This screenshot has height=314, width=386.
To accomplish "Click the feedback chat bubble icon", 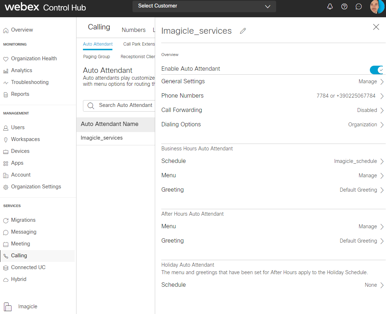I will click(x=358, y=7).
